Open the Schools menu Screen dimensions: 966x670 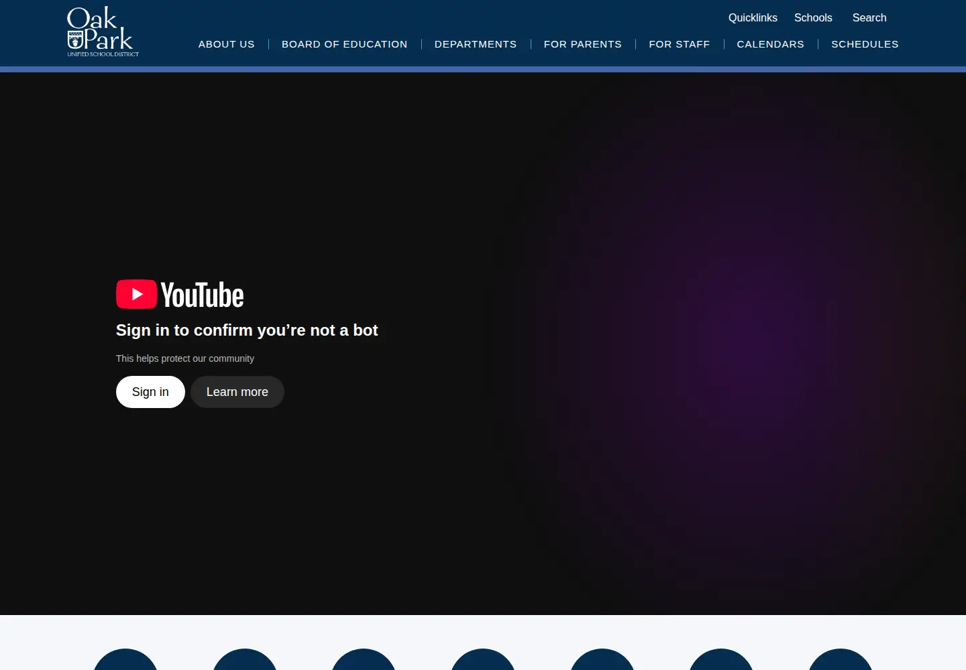813,17
